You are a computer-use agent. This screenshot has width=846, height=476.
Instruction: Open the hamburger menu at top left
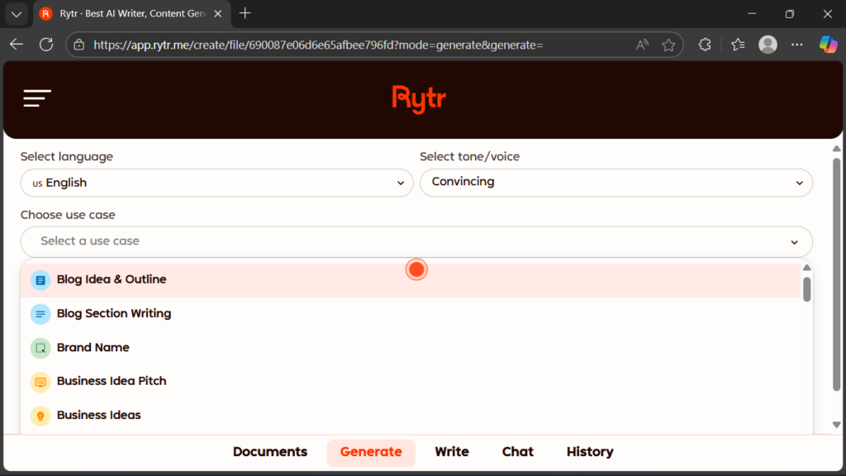coord(37,98)
